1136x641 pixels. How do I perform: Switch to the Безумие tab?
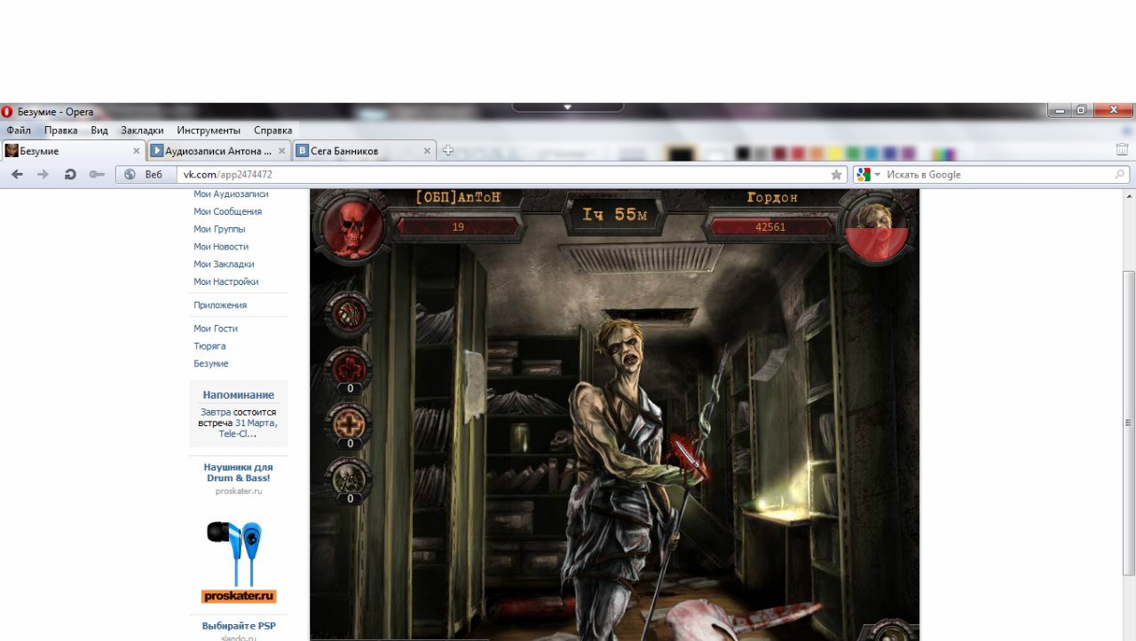pyautogui.click(x=73, y=151)
